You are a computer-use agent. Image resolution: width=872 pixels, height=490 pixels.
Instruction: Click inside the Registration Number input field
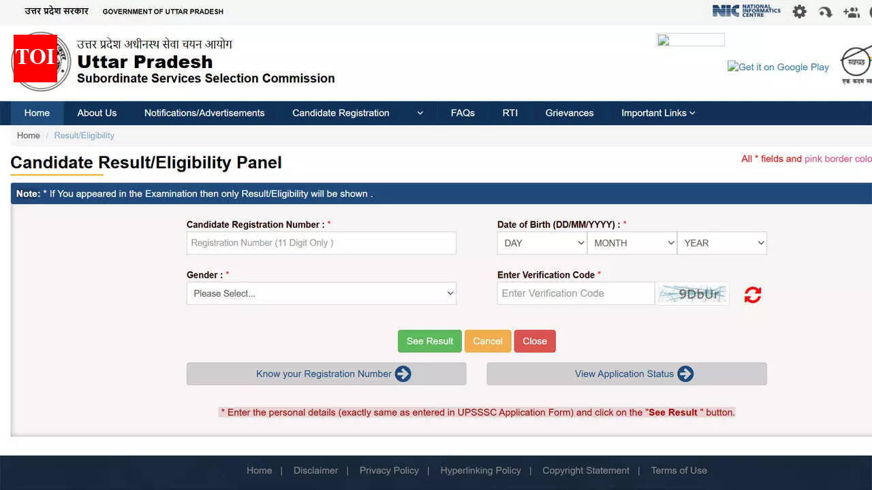[321, 243]
